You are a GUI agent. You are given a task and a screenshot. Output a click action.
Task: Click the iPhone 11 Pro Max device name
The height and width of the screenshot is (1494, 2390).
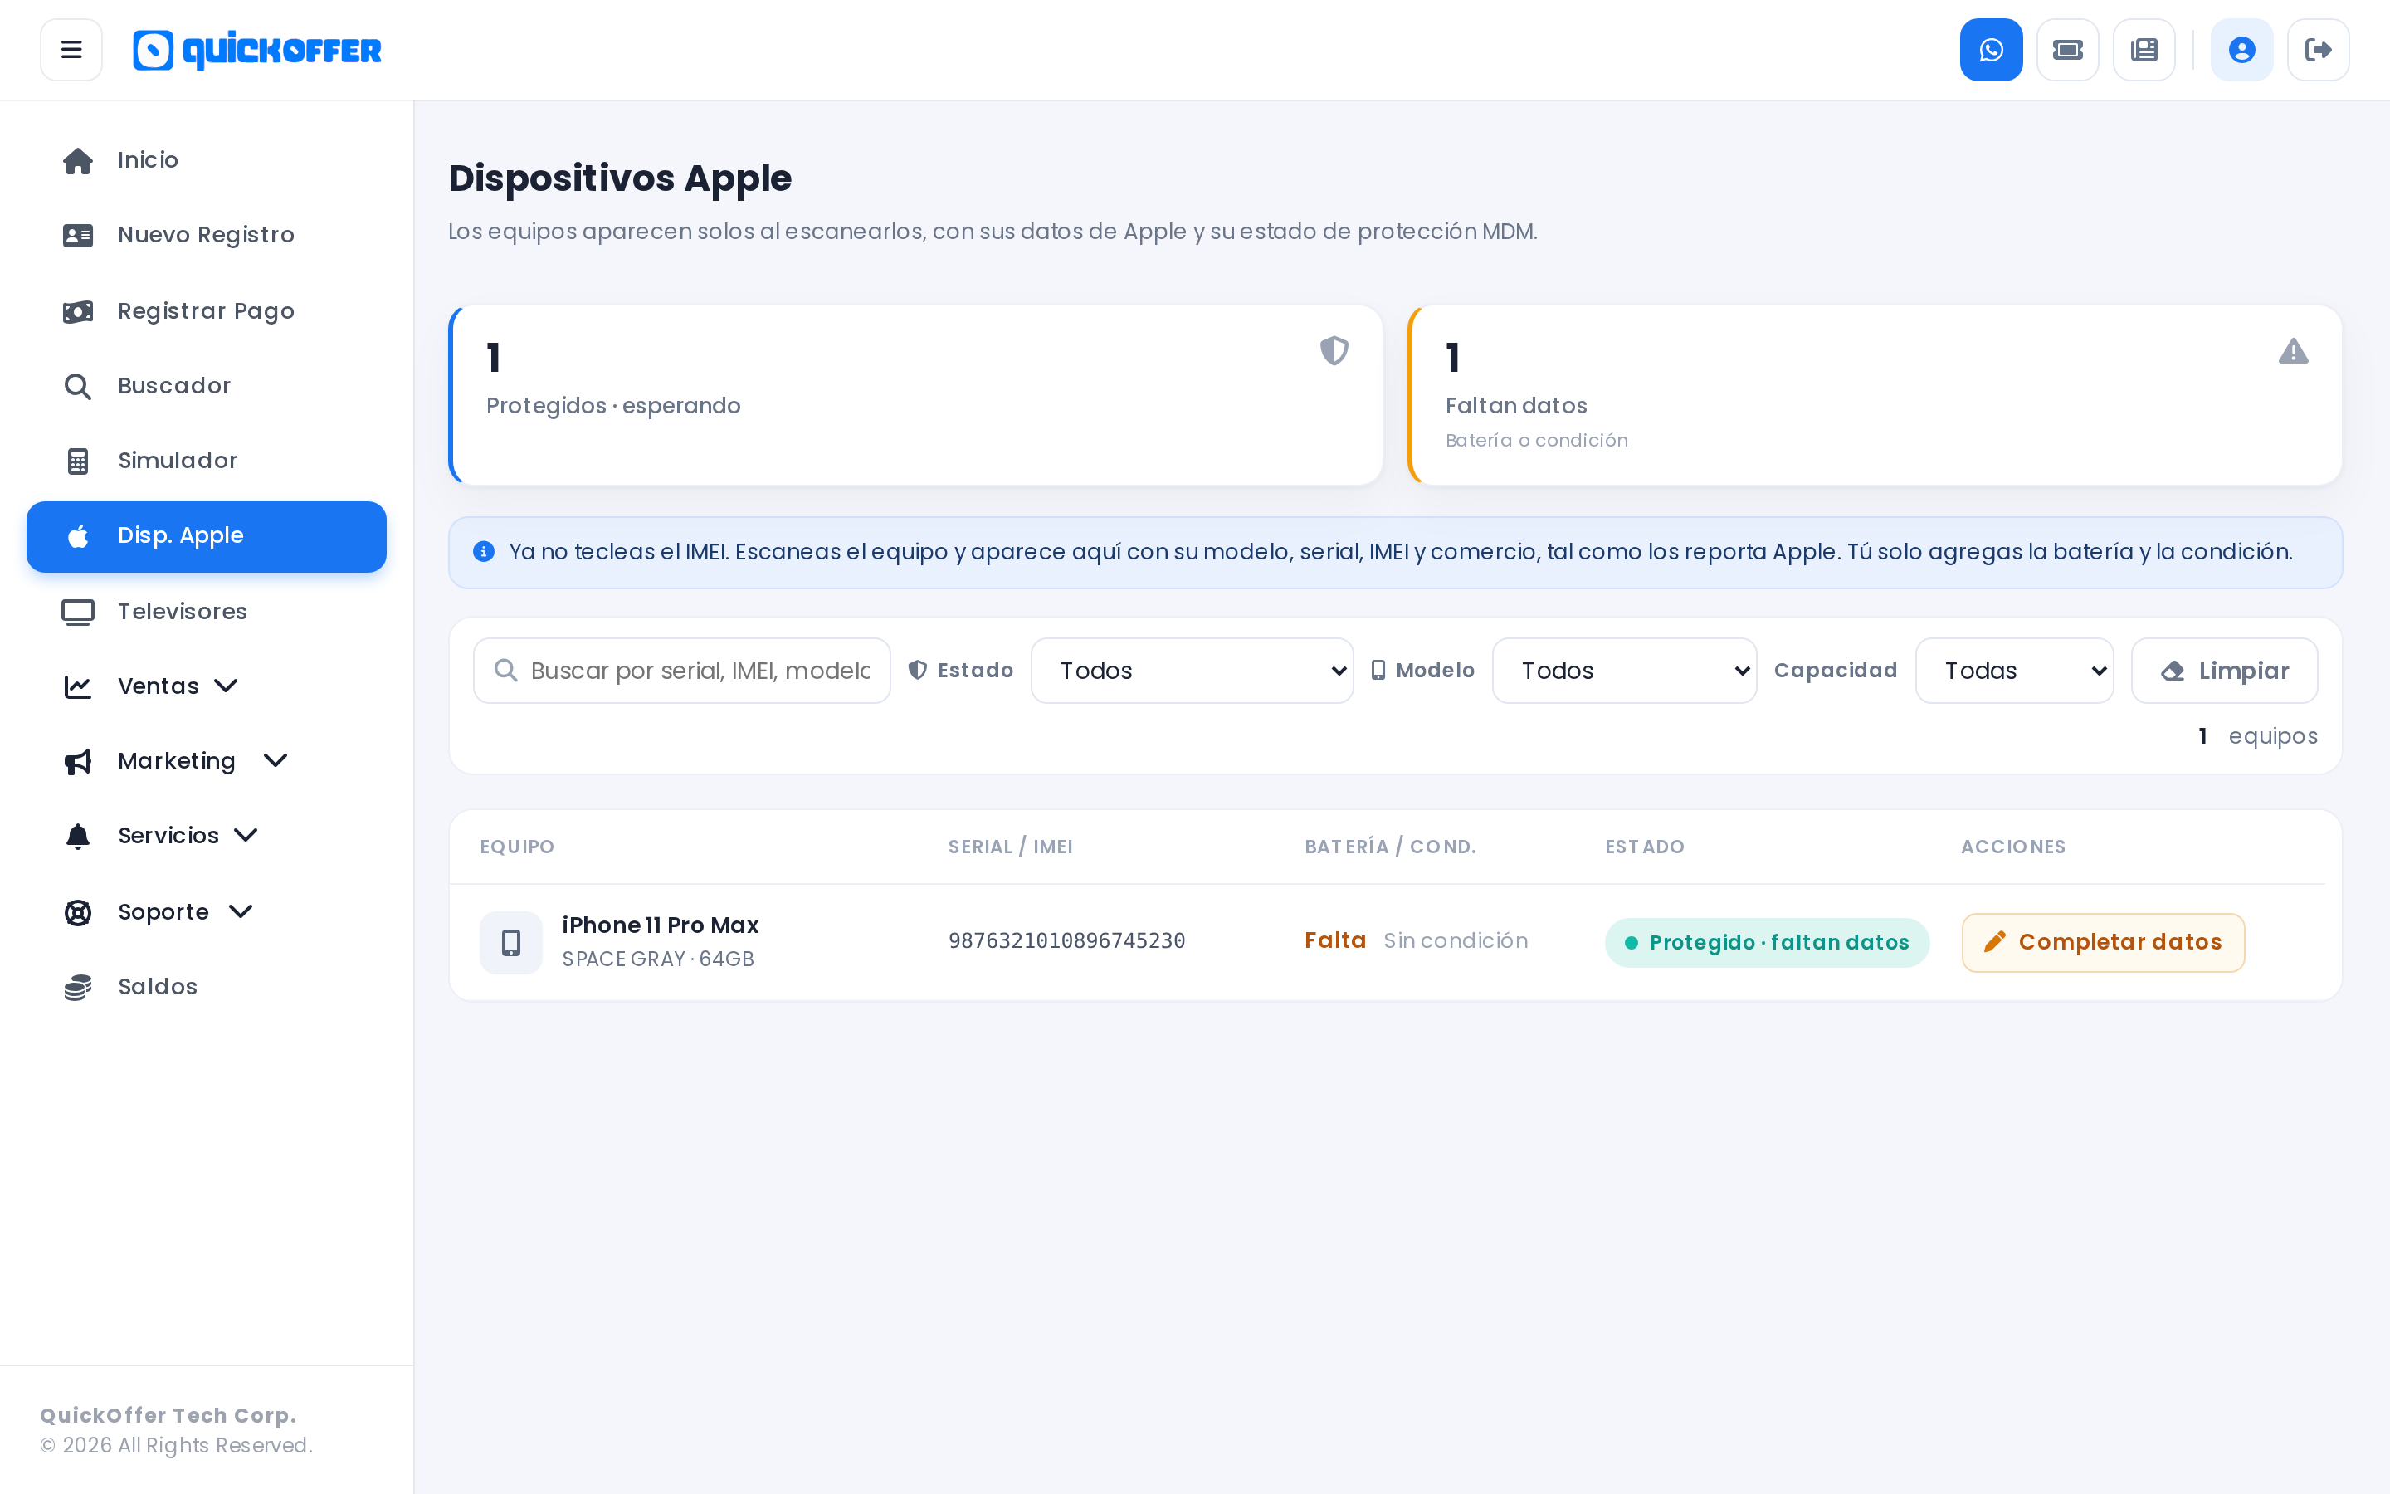click(x=661, y=925)
